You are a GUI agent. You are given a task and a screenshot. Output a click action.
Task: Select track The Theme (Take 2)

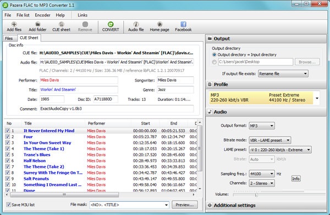44,167
